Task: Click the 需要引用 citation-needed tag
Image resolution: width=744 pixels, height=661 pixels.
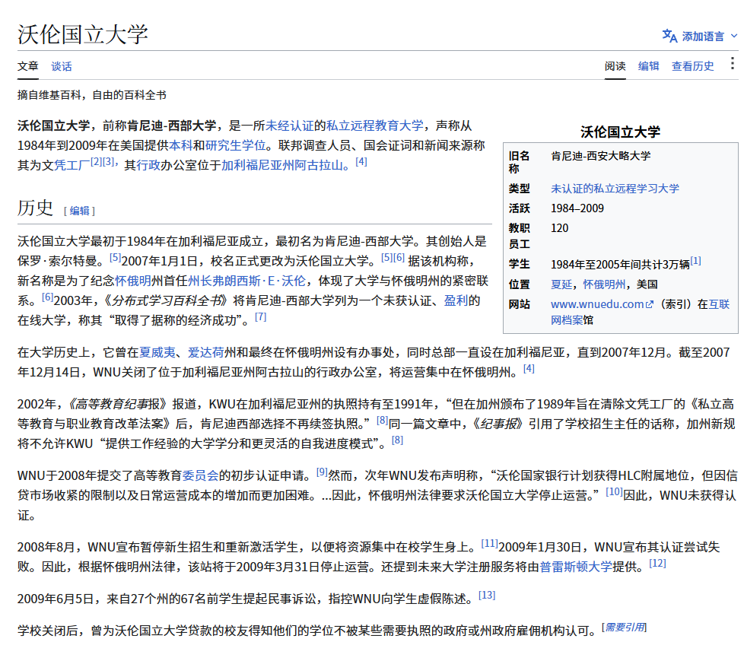Action: click(625, 628)
